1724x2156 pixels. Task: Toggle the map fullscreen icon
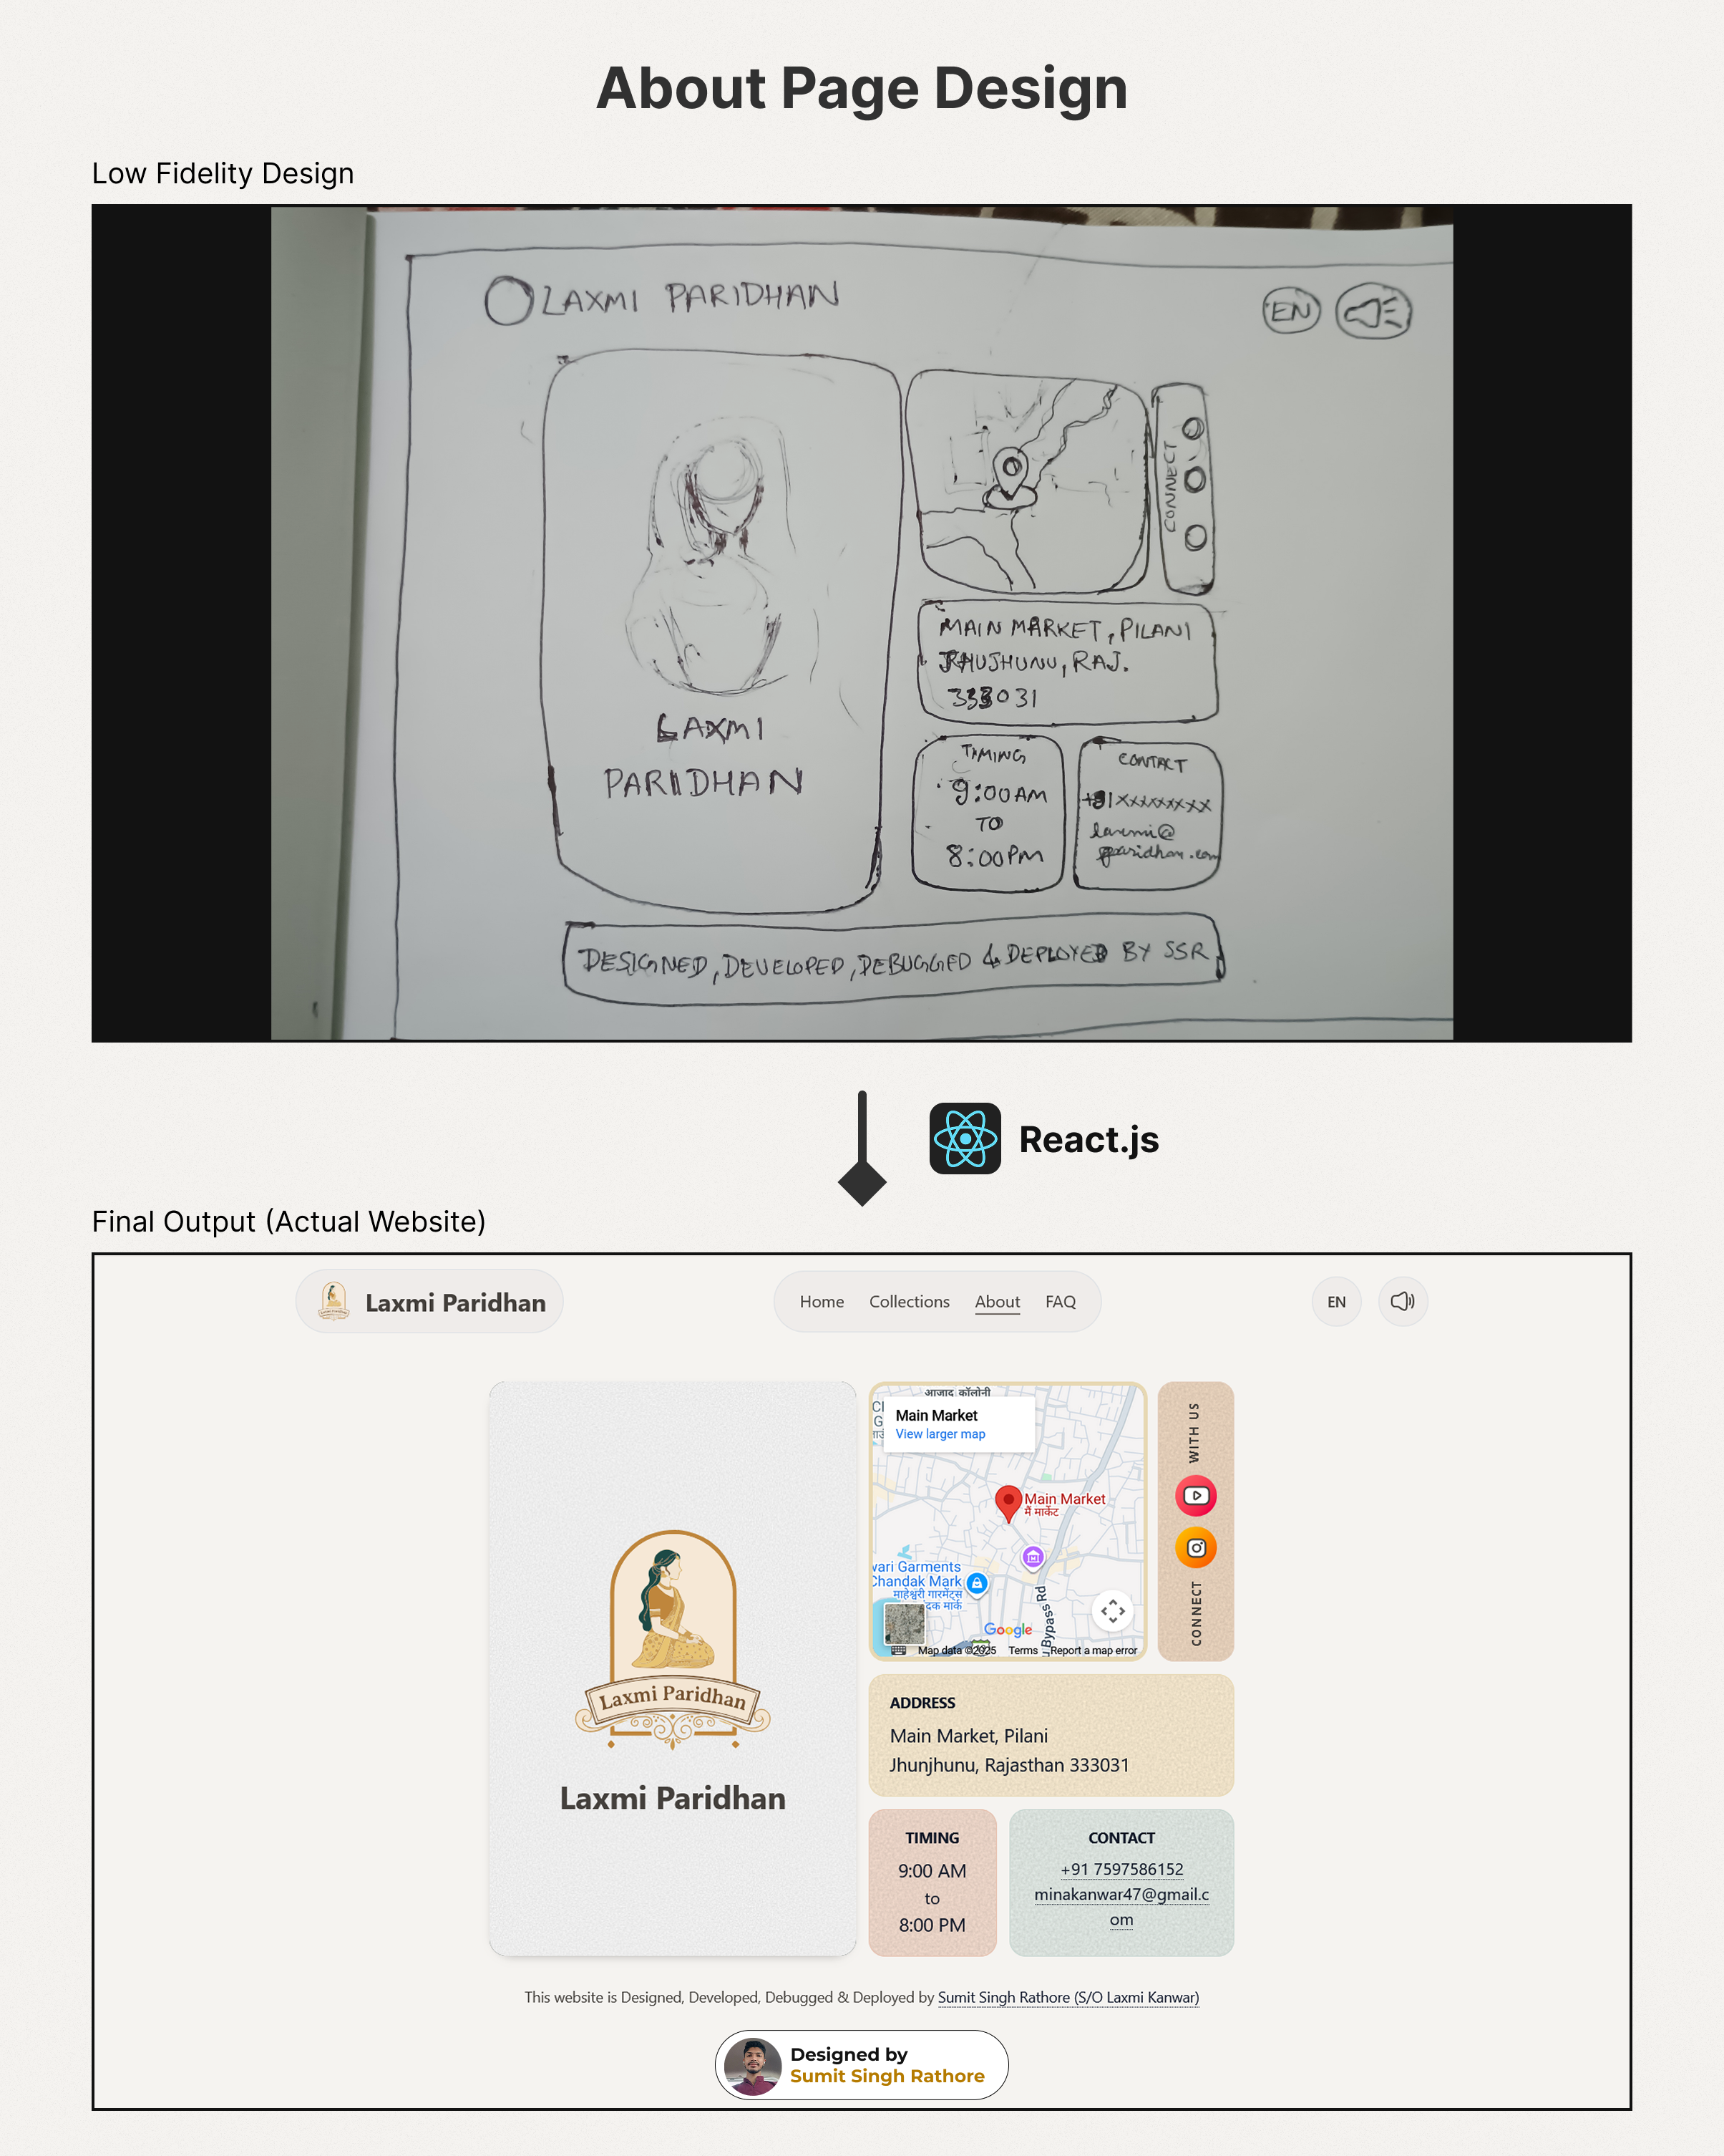pyautogui.click(x=1112, y=1611)
